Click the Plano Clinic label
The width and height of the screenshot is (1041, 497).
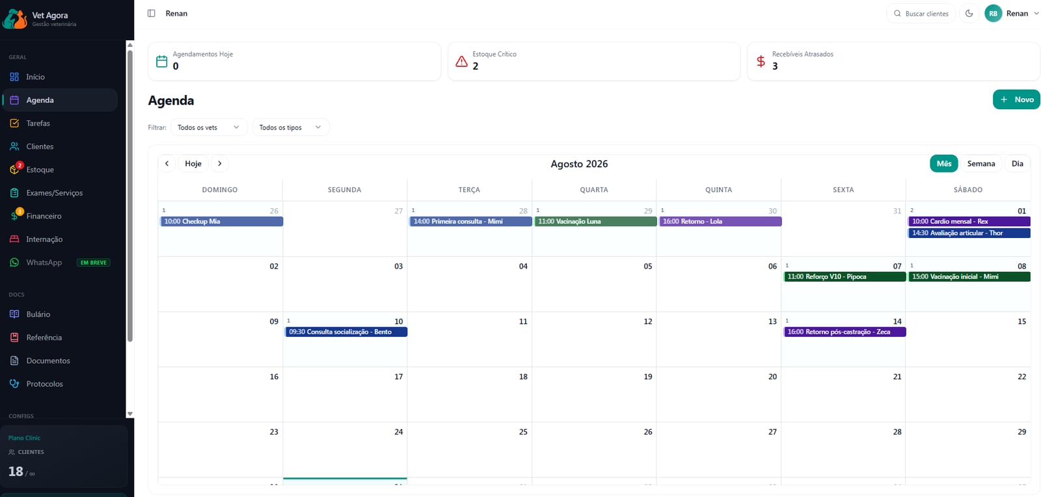tap(24, 438)
